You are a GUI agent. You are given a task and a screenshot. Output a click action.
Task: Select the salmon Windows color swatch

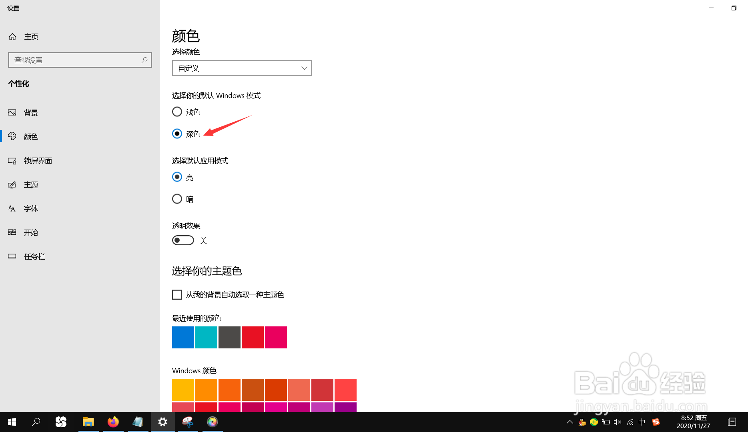coord(299,390)
